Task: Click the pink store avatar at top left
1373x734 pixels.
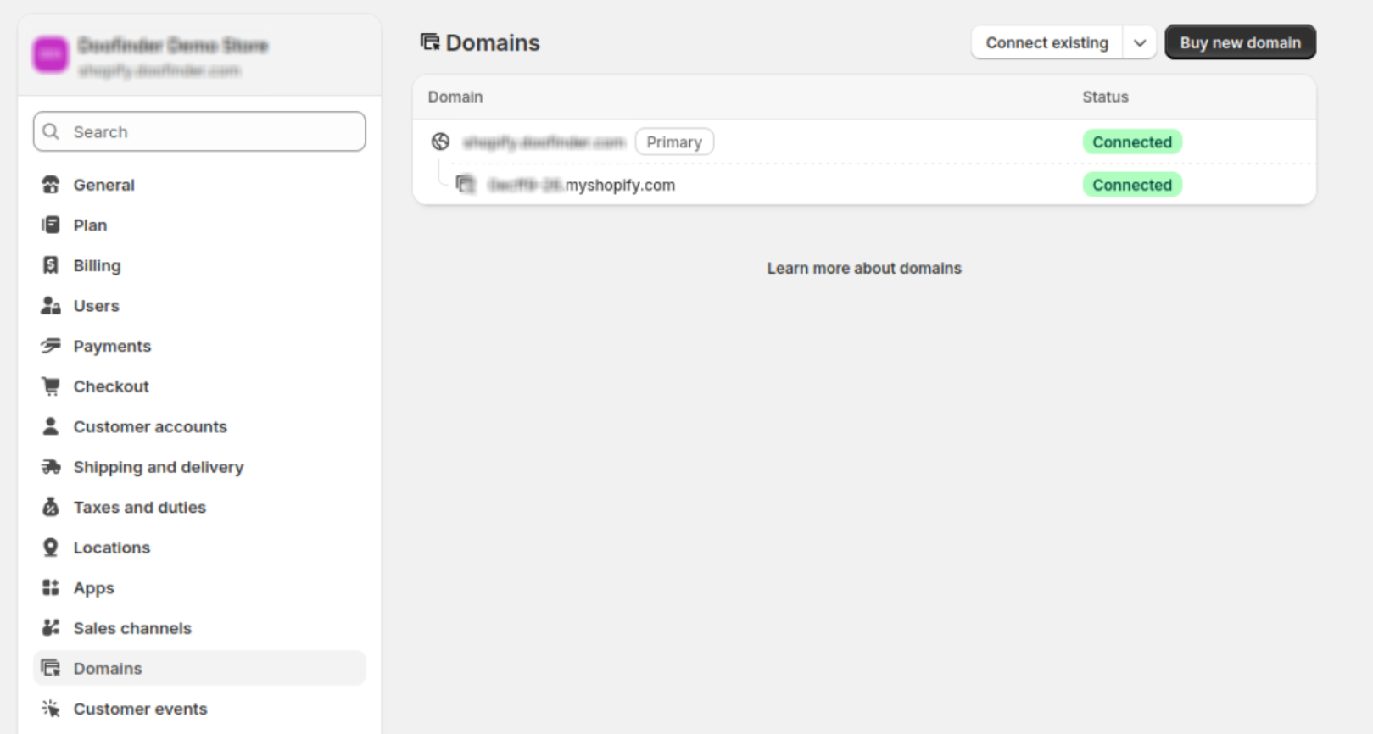Action: click(50, 54)
